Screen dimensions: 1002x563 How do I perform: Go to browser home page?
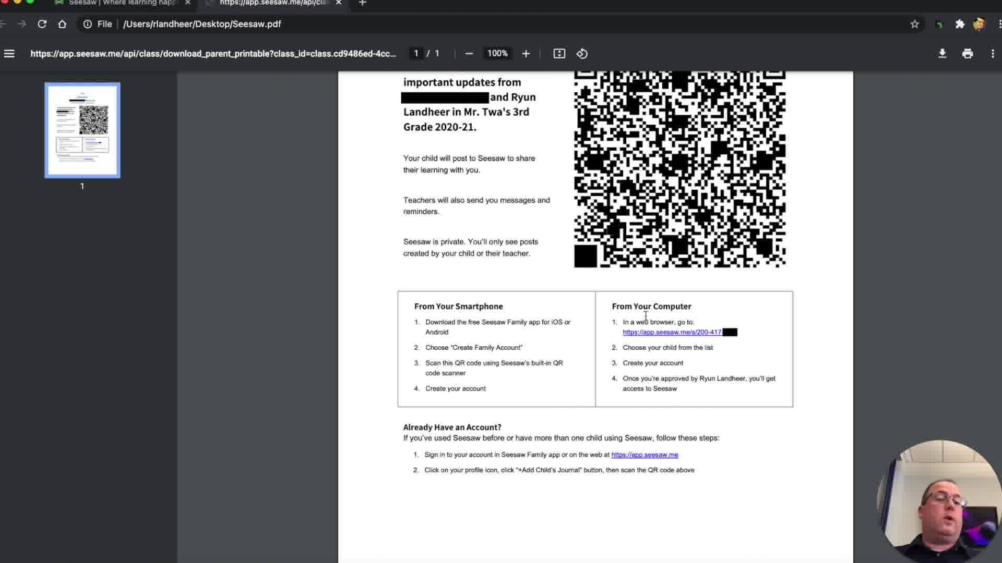point(62,24)
